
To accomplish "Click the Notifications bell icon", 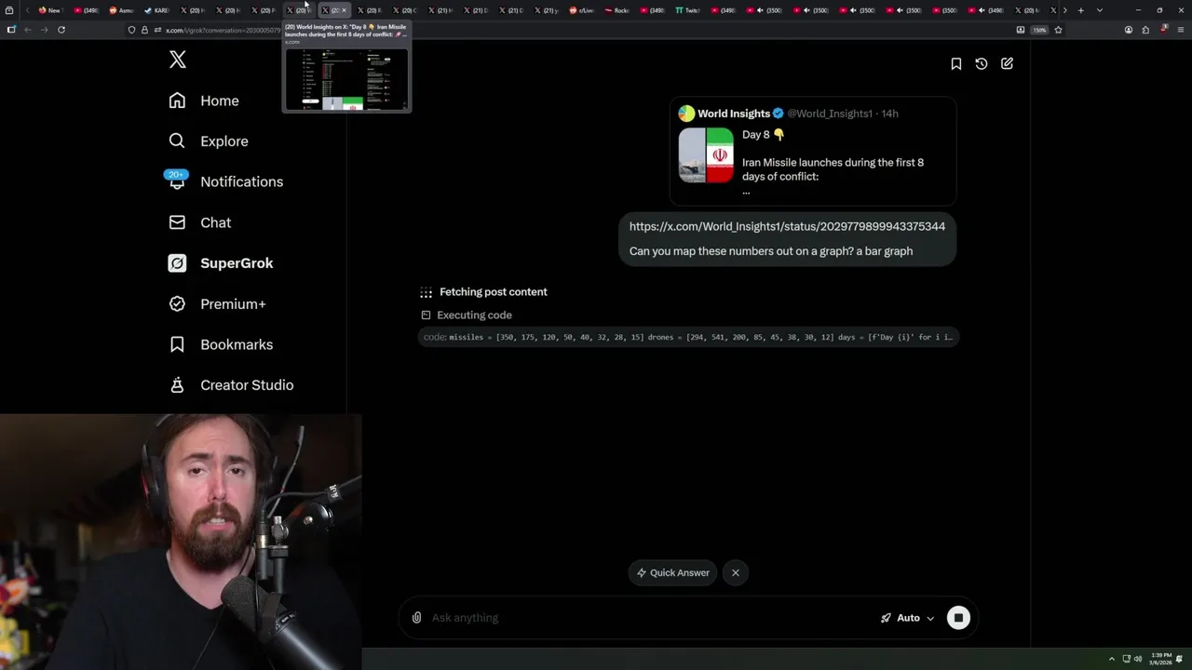I will [177, 181].
